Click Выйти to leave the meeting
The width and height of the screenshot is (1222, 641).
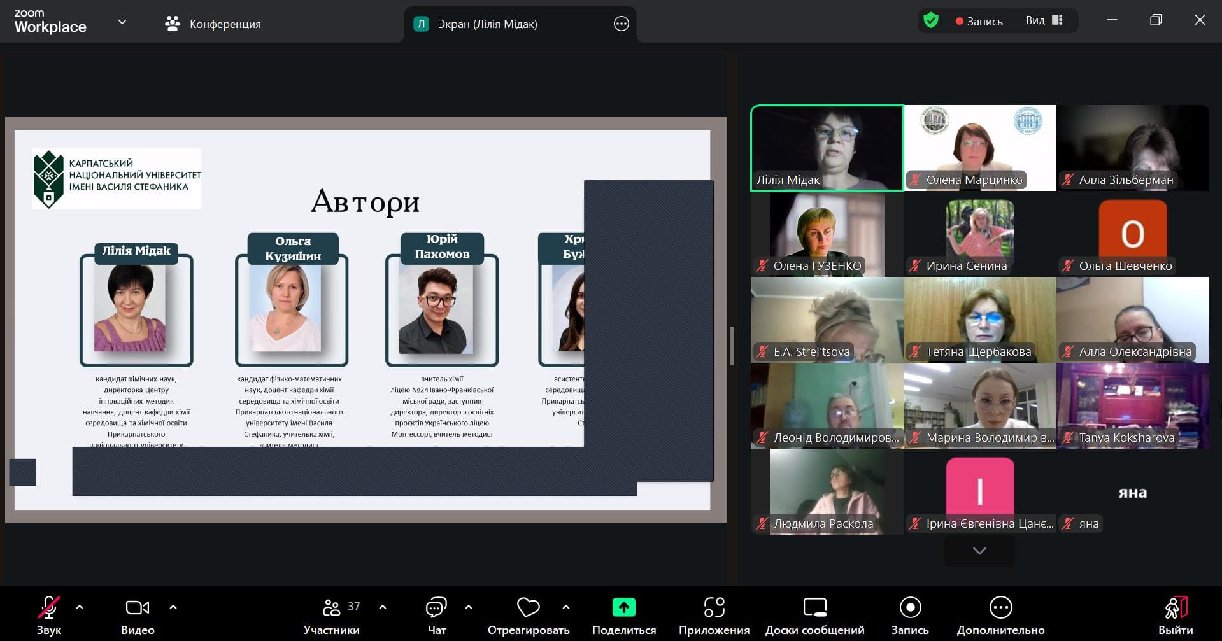tap(1176, 614)
